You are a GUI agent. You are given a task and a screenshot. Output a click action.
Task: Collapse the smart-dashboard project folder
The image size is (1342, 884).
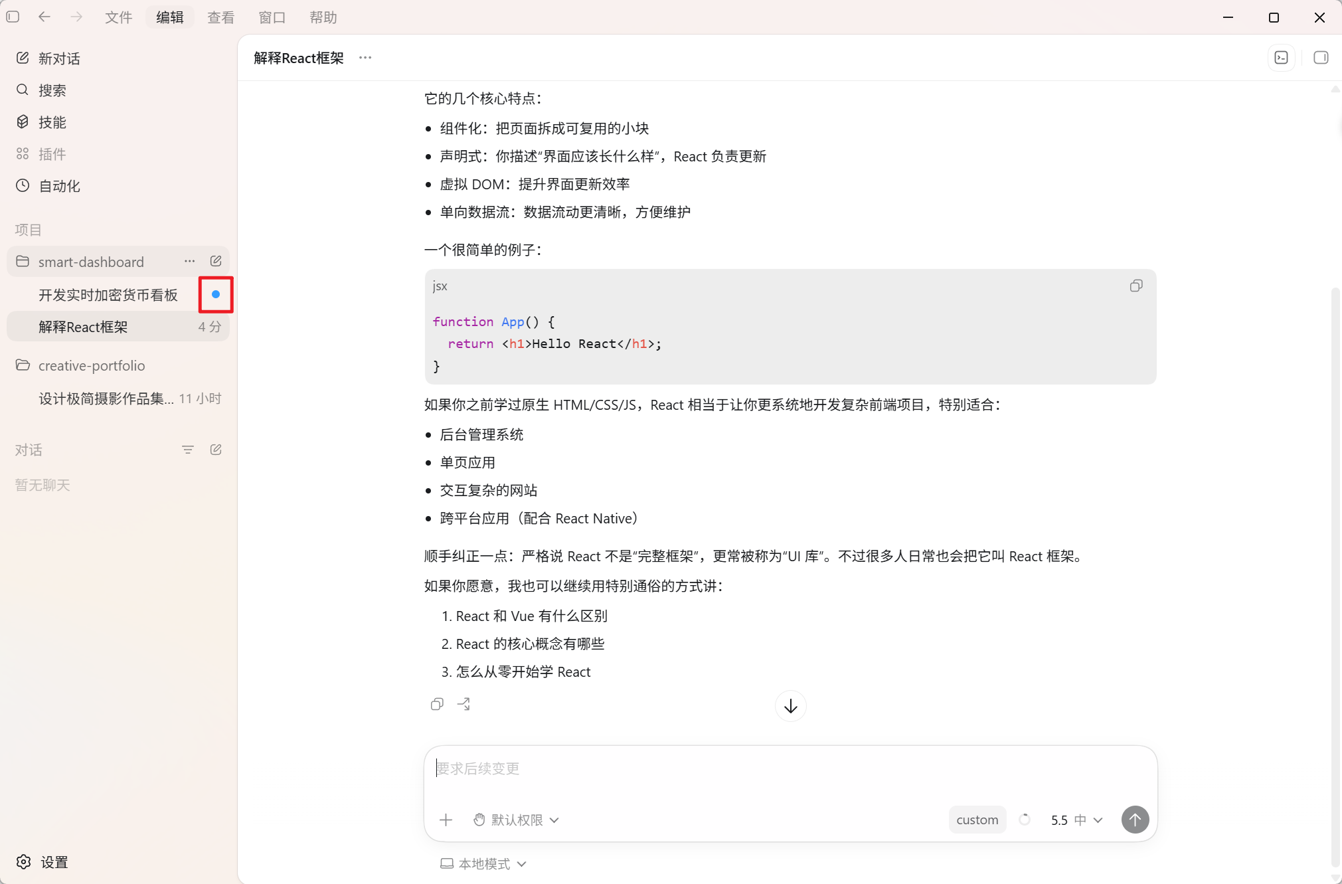[x=23, y=261]
